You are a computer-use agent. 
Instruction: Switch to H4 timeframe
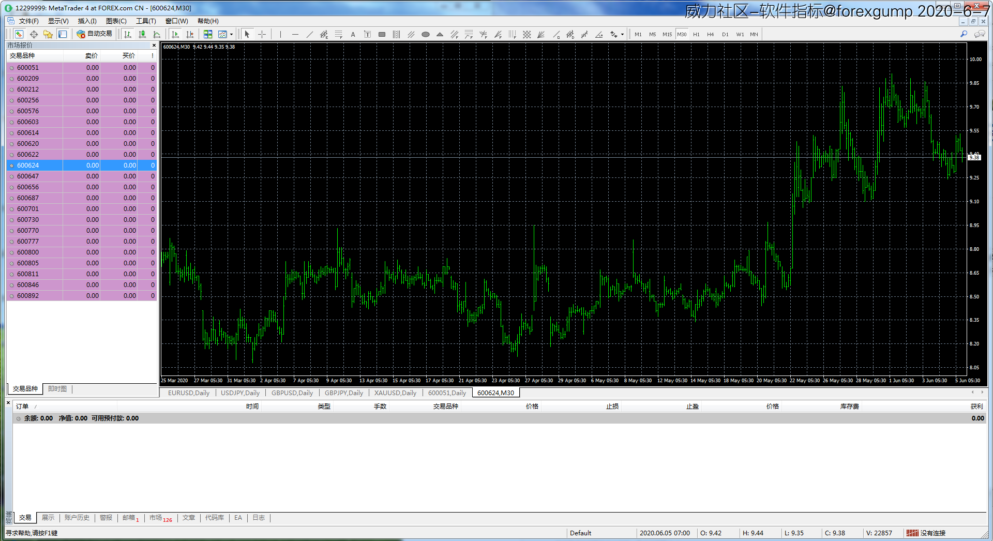711,34
